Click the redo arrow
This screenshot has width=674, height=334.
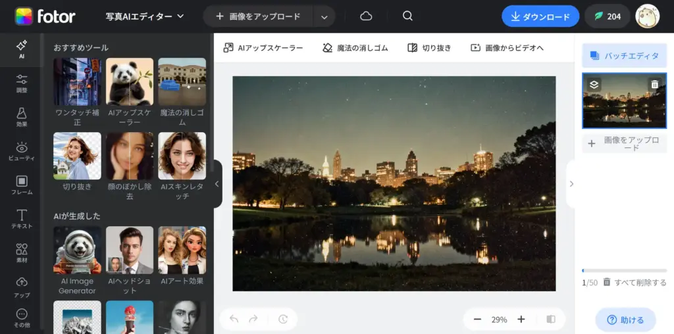coord(253,319)
